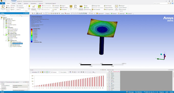Click the triad ISO view ball
The height and width of the screenshot is (93, 174).
[161, 54]
